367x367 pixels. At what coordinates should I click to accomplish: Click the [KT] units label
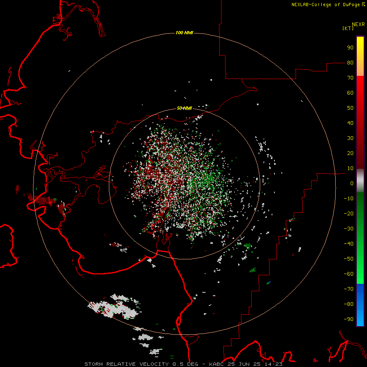pyautogui.click(x=348, y=28)
